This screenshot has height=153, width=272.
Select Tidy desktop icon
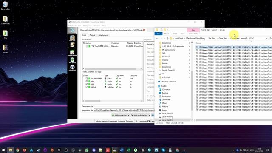point(5,34)
